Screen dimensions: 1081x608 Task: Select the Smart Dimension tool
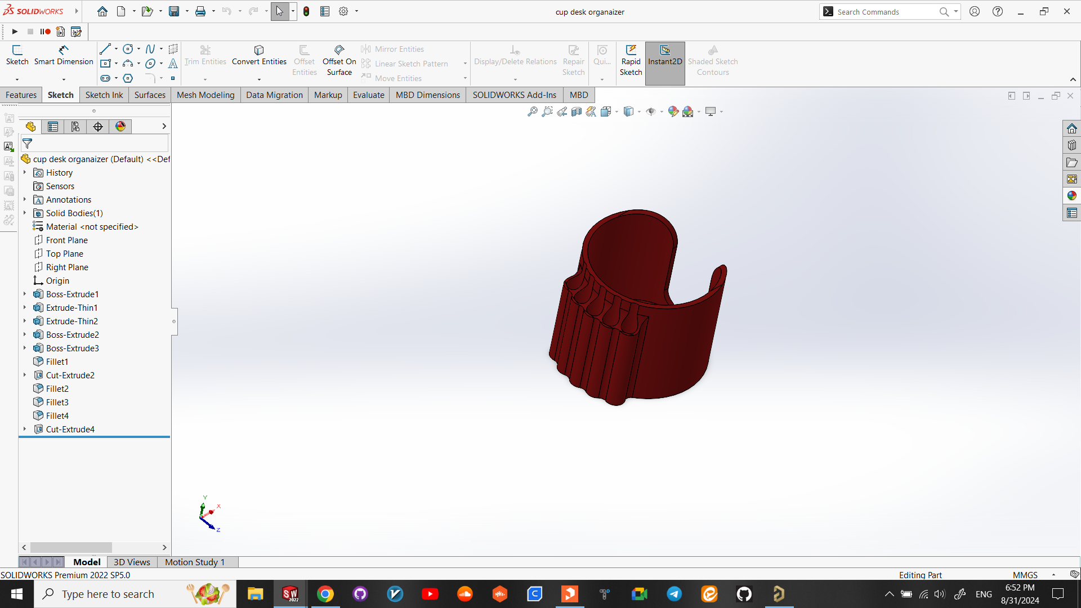[64, 56]
